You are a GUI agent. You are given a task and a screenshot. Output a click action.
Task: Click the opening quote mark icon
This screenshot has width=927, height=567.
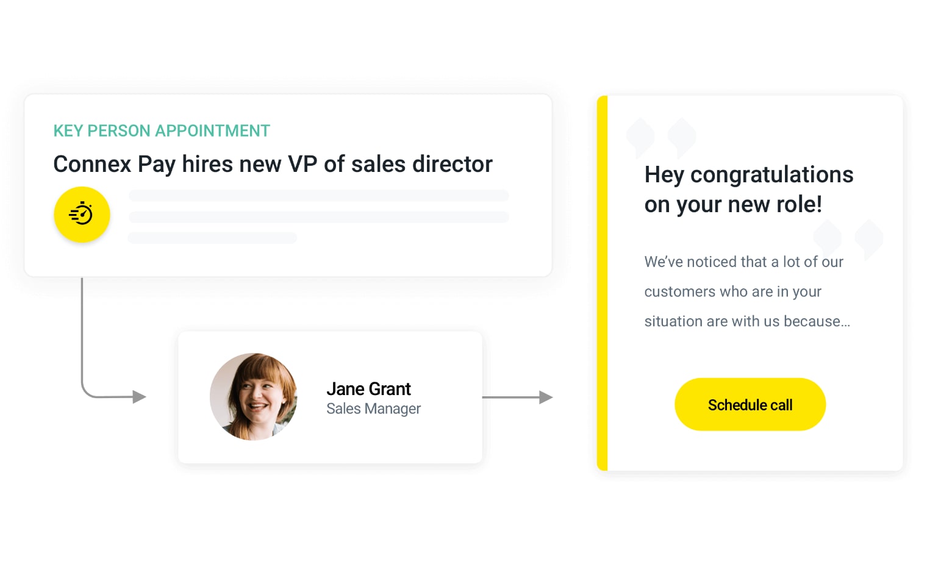click(x=660, y=137)
